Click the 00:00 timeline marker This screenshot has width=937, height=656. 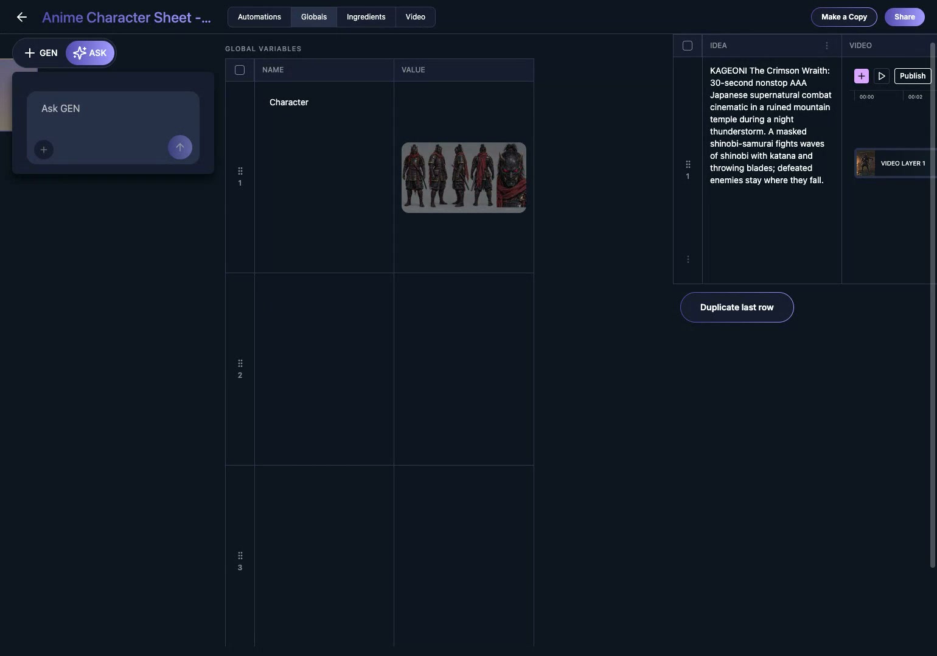(866, 97)
